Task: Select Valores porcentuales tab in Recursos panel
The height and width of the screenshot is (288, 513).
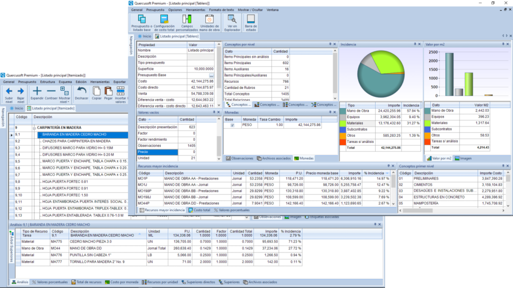Action: 231,210
